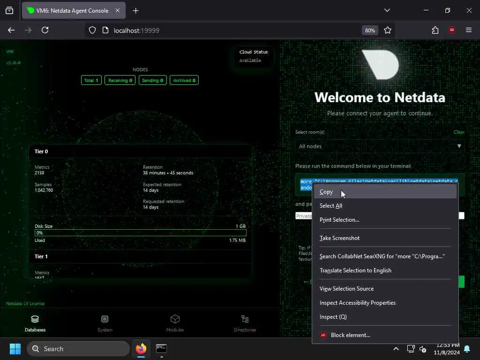Choose Inspect Accessibility Properties
Viewport: 480px width, 360px height.
tap(385, 303)
